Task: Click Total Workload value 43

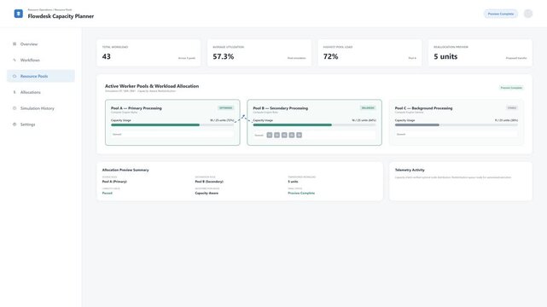Action: pyautogui.click(x=107, y=56)
